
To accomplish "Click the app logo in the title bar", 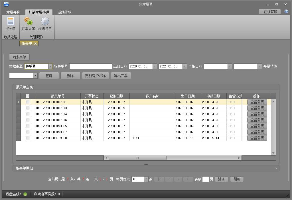I will (x=6, y=4).
